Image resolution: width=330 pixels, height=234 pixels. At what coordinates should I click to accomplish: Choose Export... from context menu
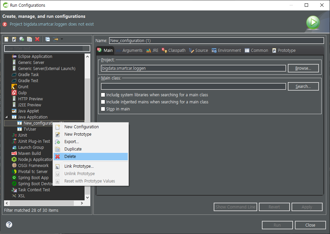91,141
